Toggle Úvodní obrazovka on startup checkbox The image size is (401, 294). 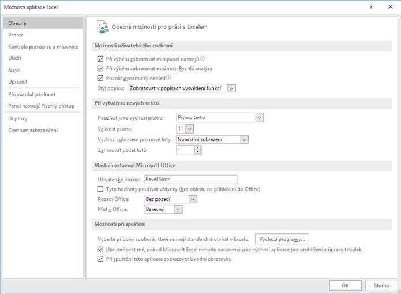[x=100, y=259]
